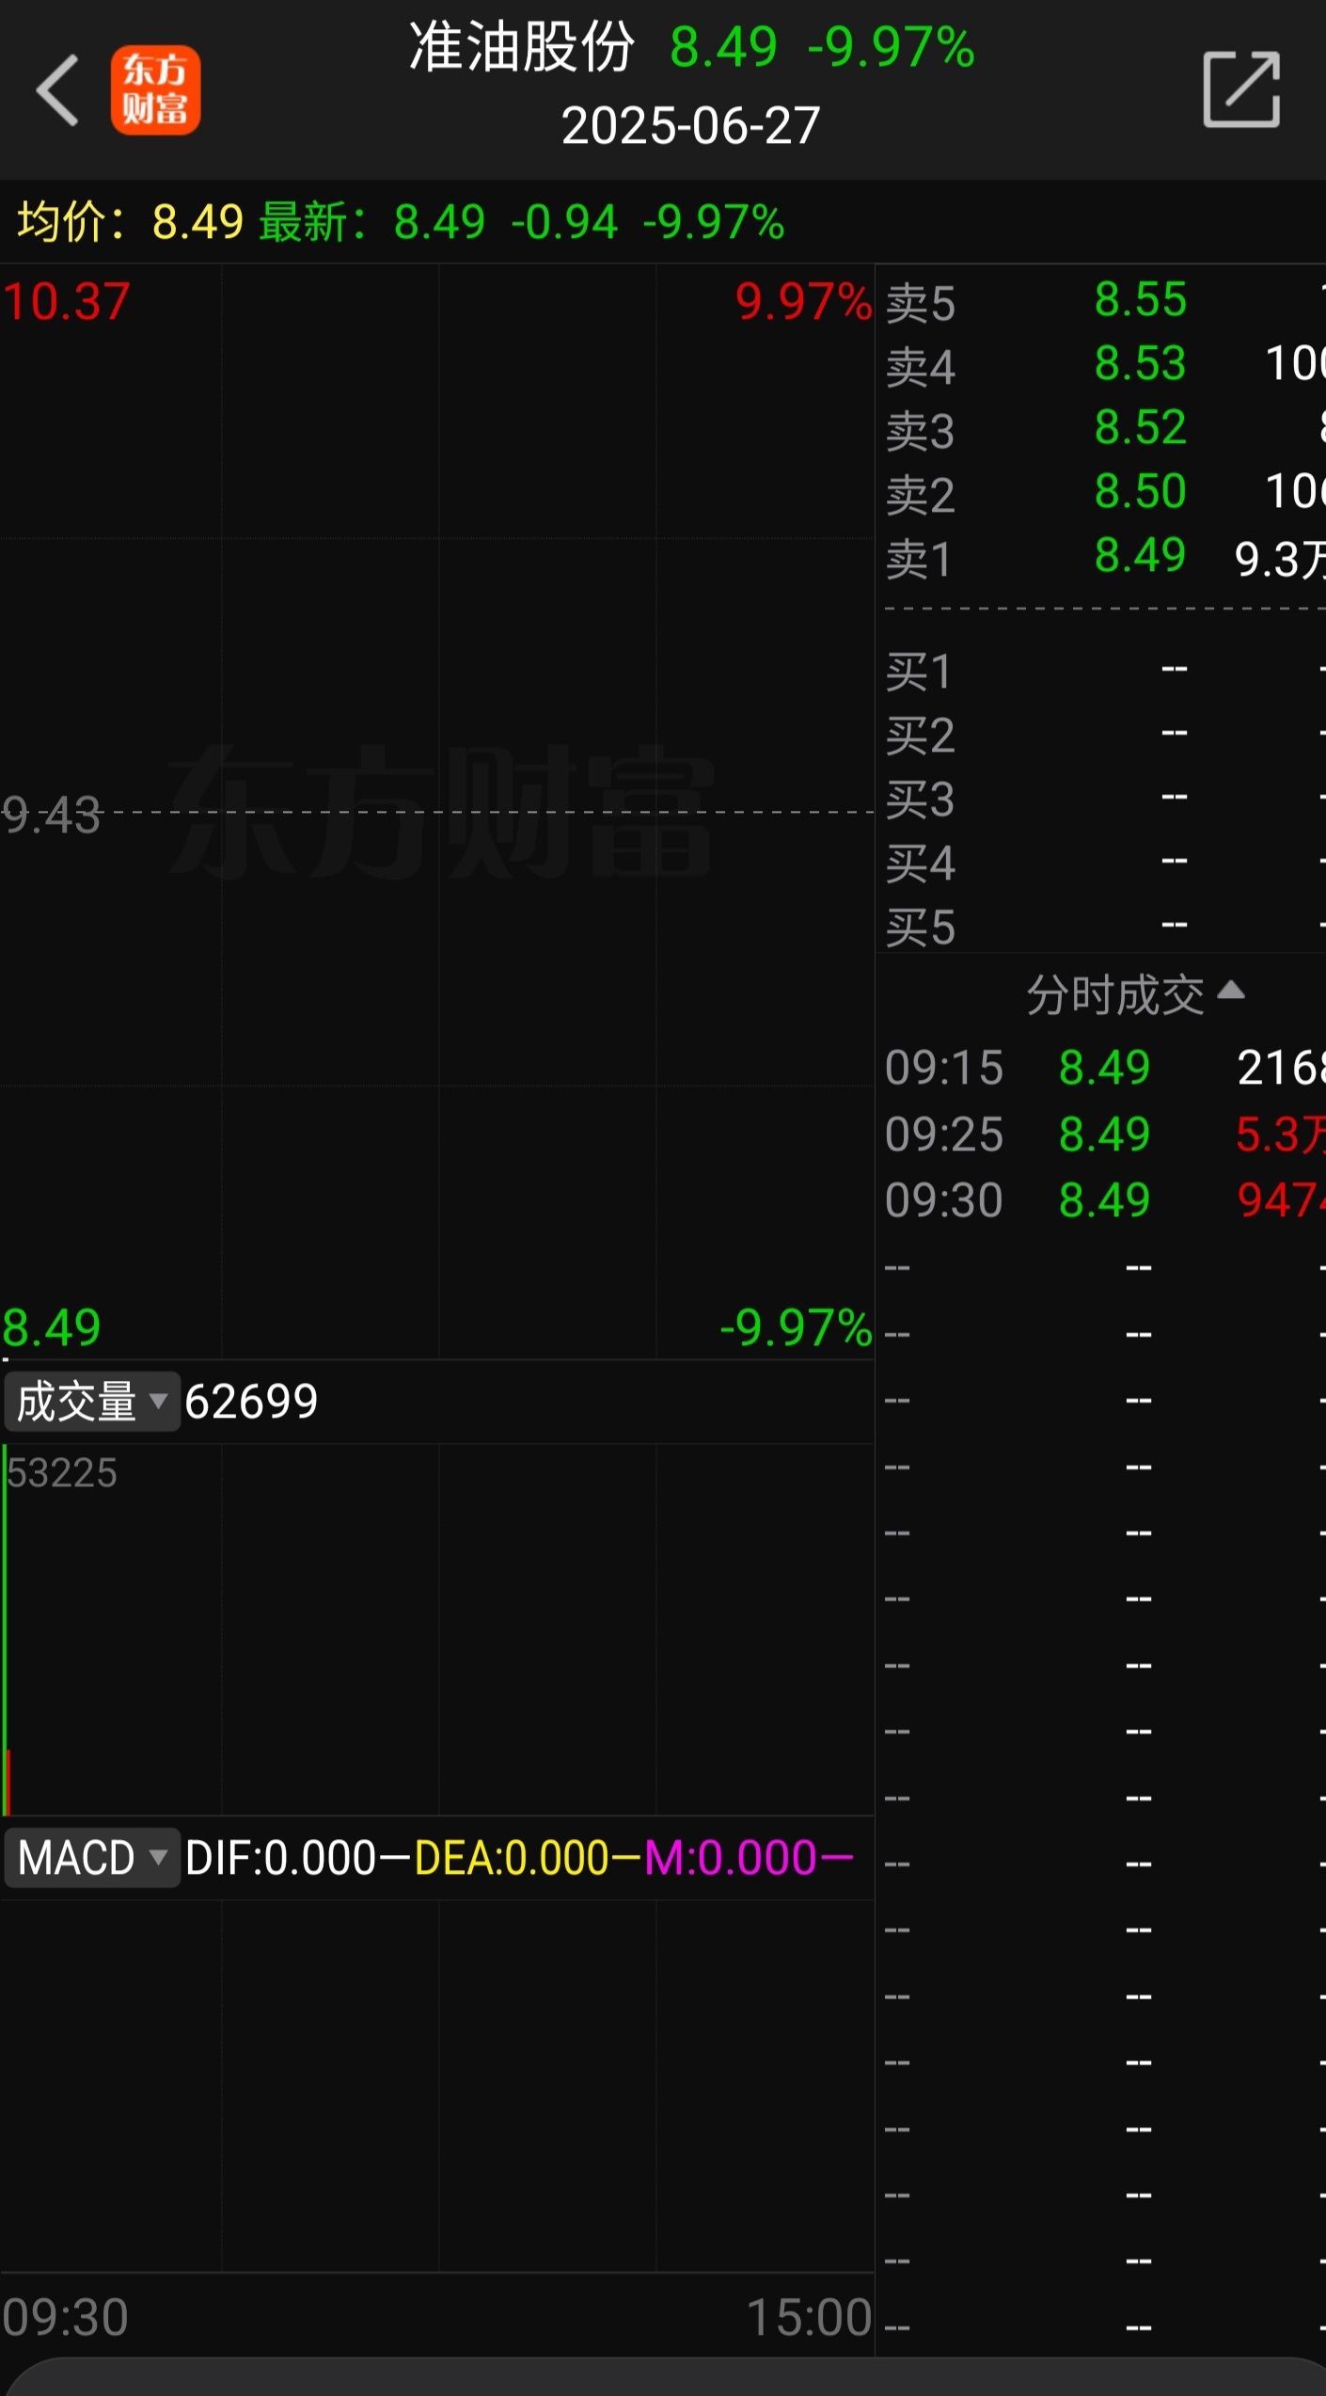
Task: Tap the share/export icon
Action: click(1241, 89)
